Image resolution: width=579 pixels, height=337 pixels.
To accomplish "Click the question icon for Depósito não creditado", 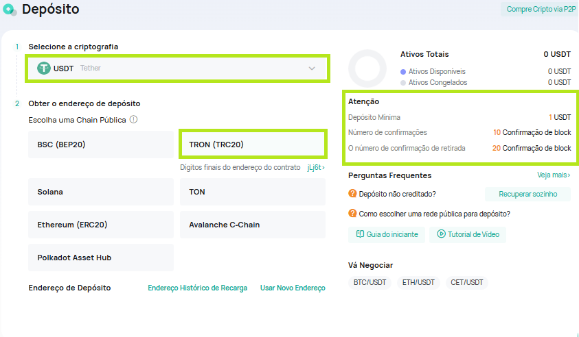I will tap(352, 194).
